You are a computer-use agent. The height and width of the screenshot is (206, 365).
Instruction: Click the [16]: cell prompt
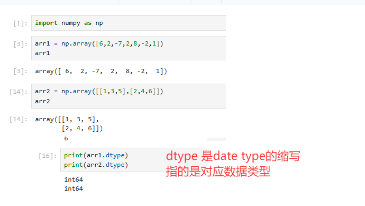click(48, 156)
